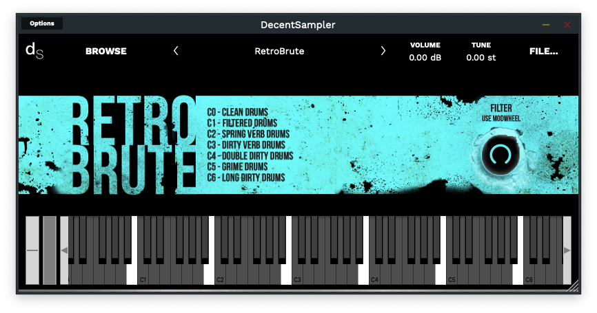Click the window resize grip corner
This screenshot has width=597, height=313.
pos(573,286)
